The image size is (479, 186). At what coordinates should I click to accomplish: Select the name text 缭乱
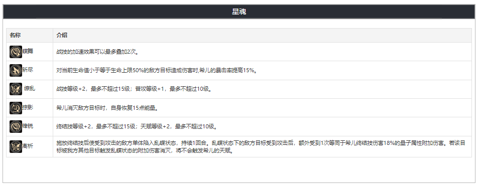coord(30,89)
